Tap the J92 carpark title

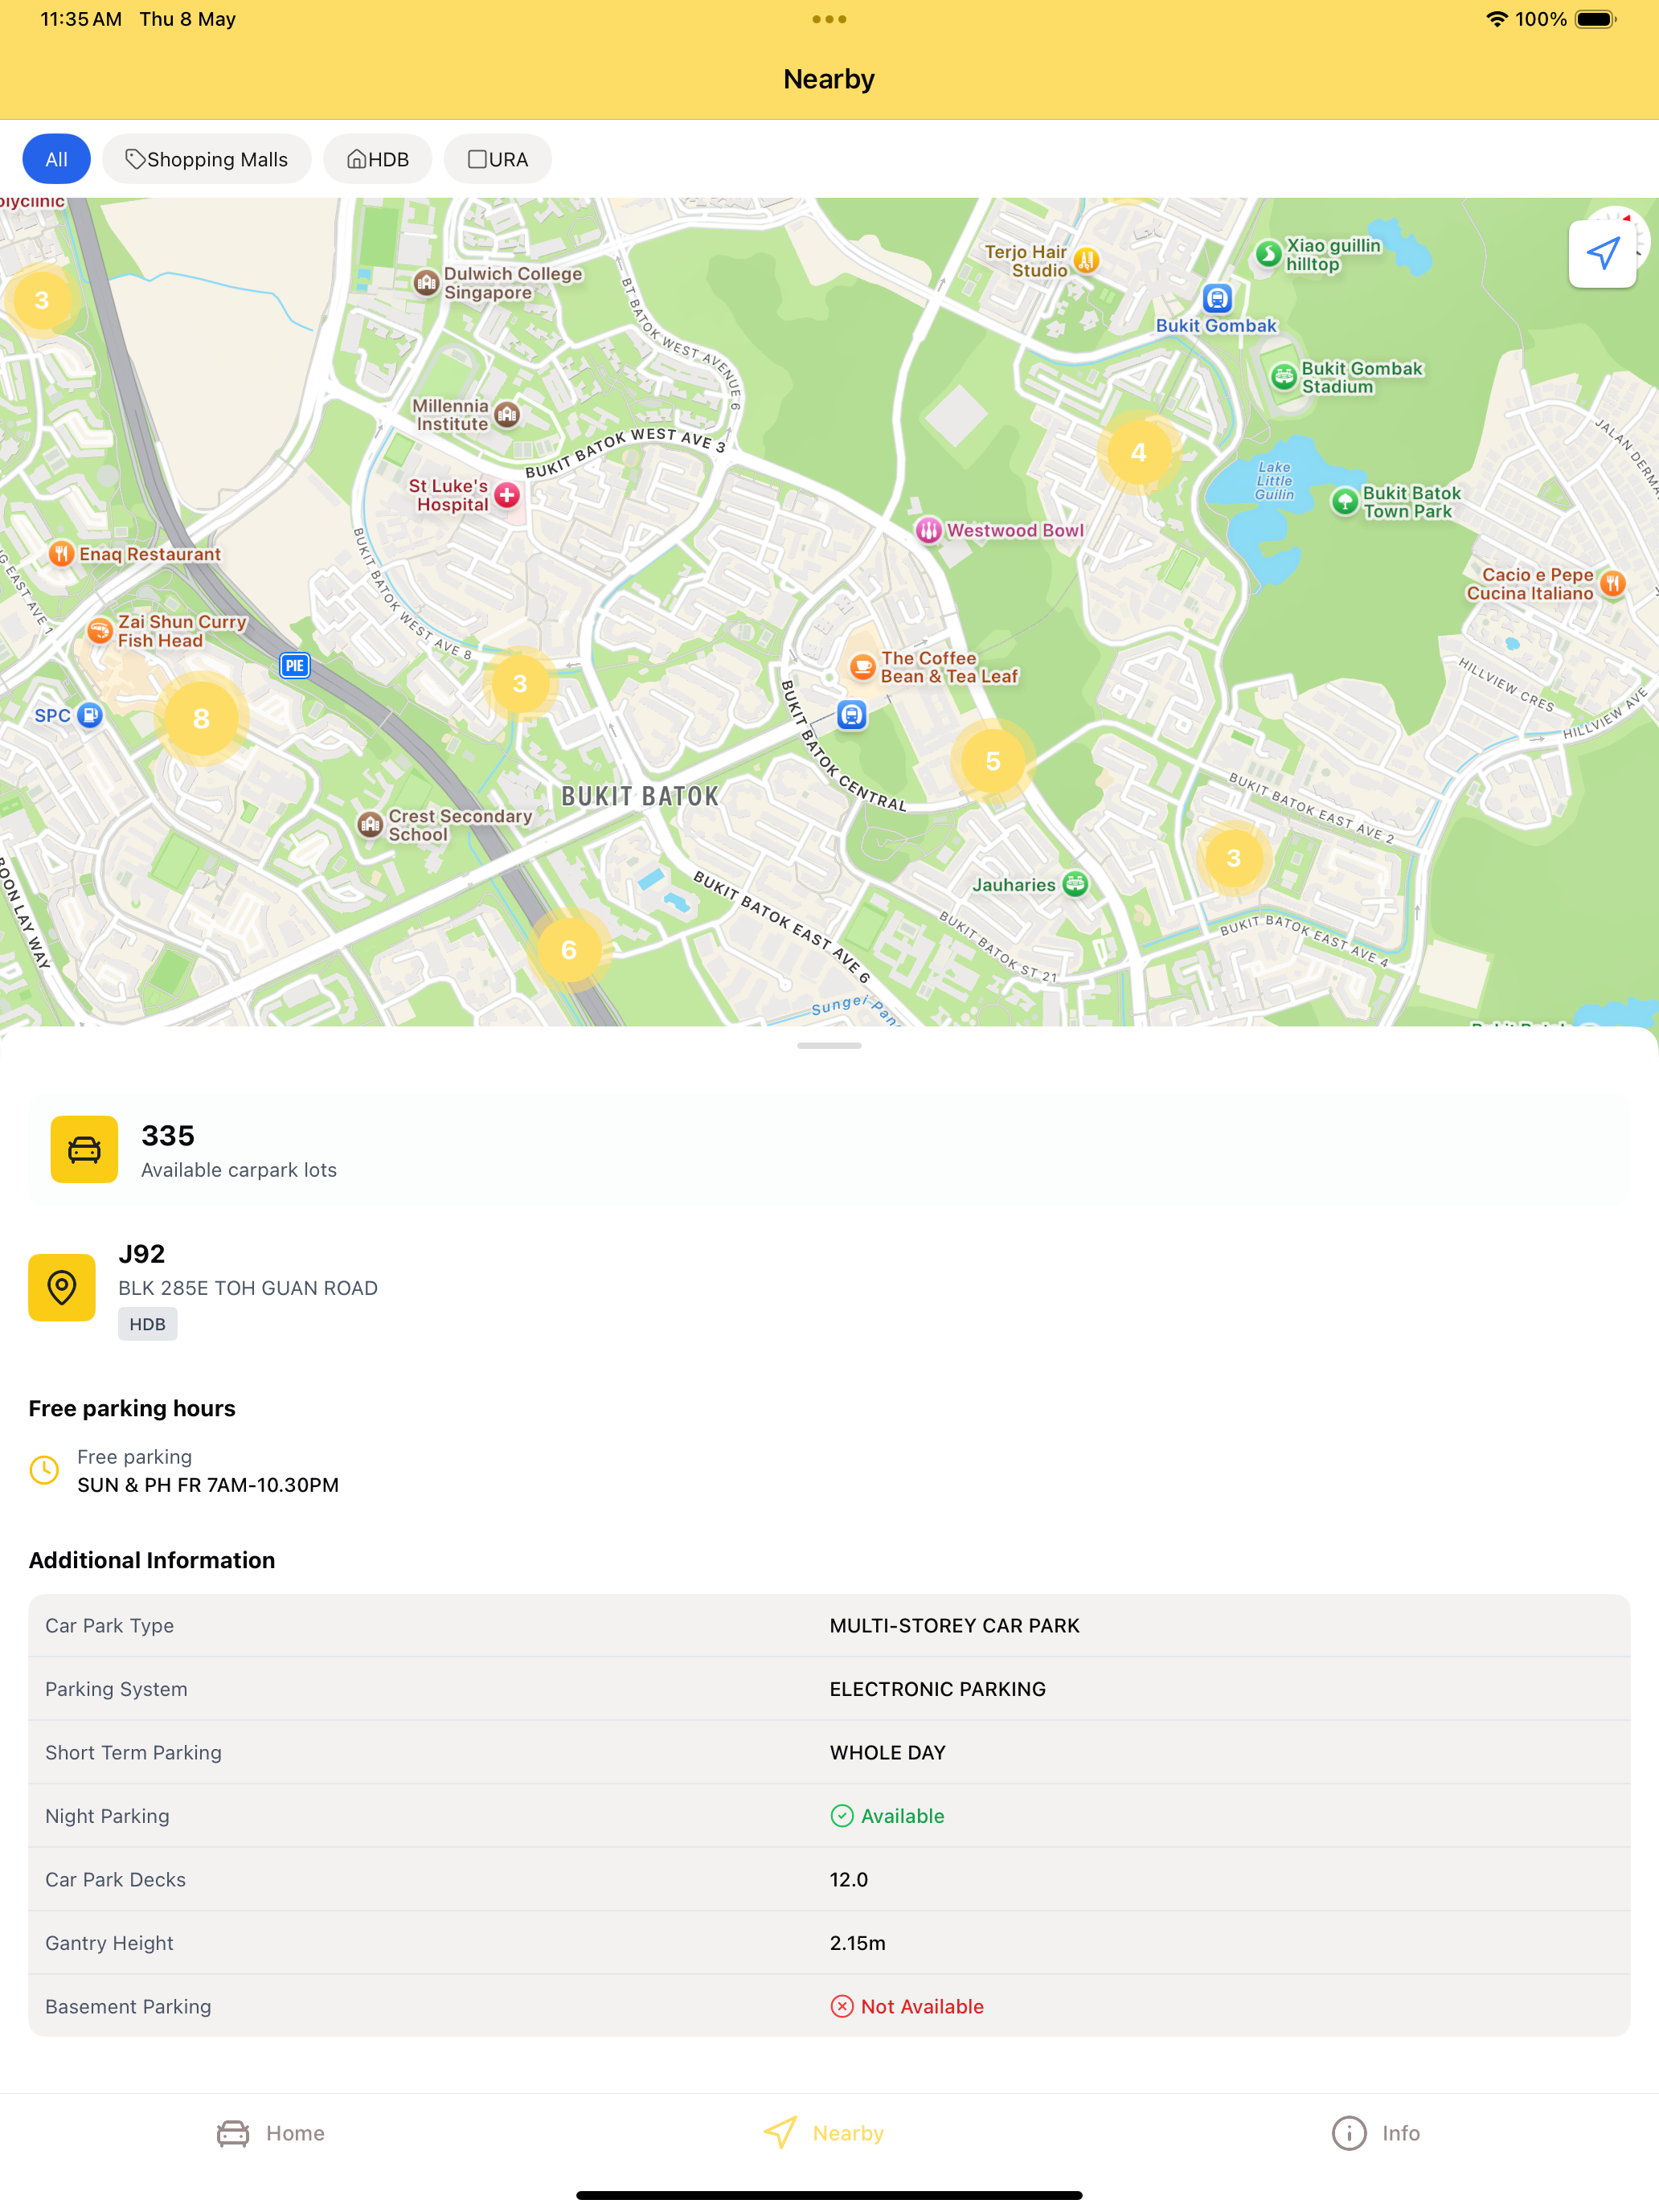tap(142, 1254)
